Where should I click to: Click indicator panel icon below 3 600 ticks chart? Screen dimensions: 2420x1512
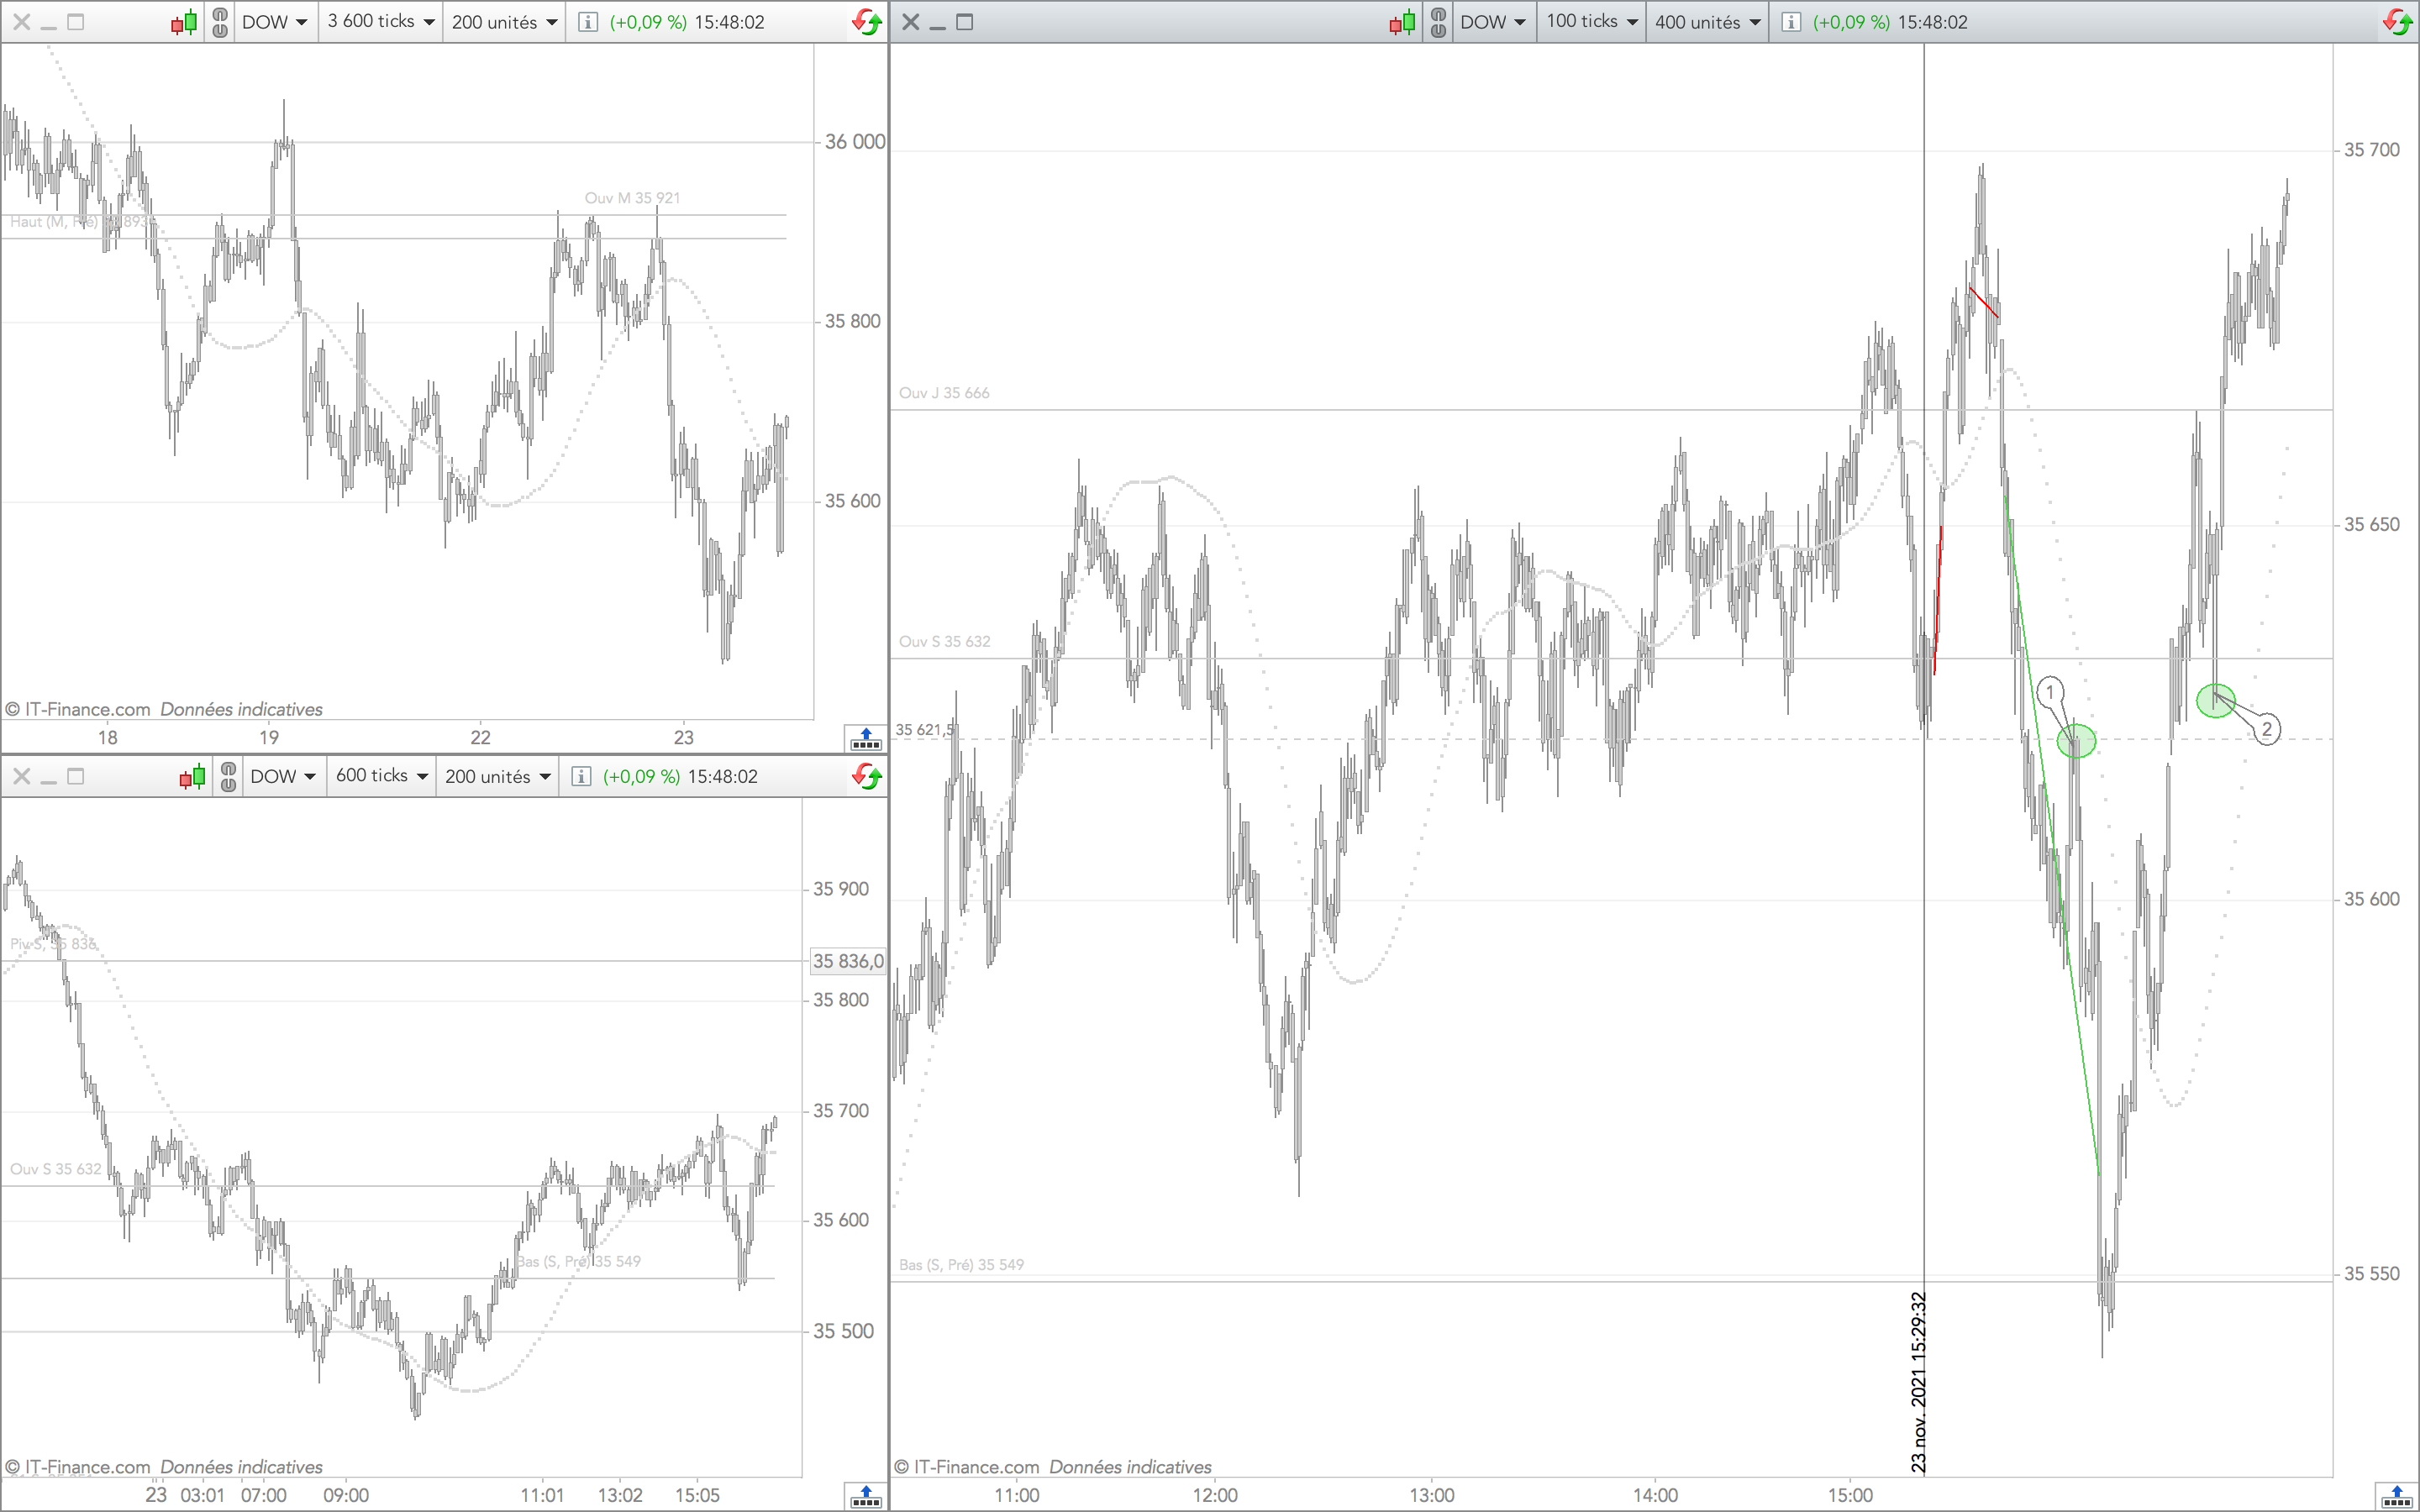coord(865,739)
